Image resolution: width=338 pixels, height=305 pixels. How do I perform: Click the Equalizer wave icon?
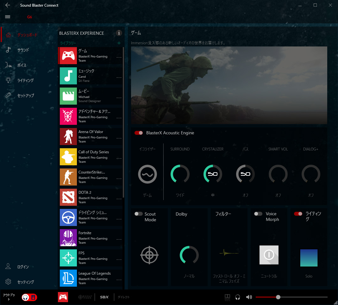pyautogui.click(x=147, y=174)
